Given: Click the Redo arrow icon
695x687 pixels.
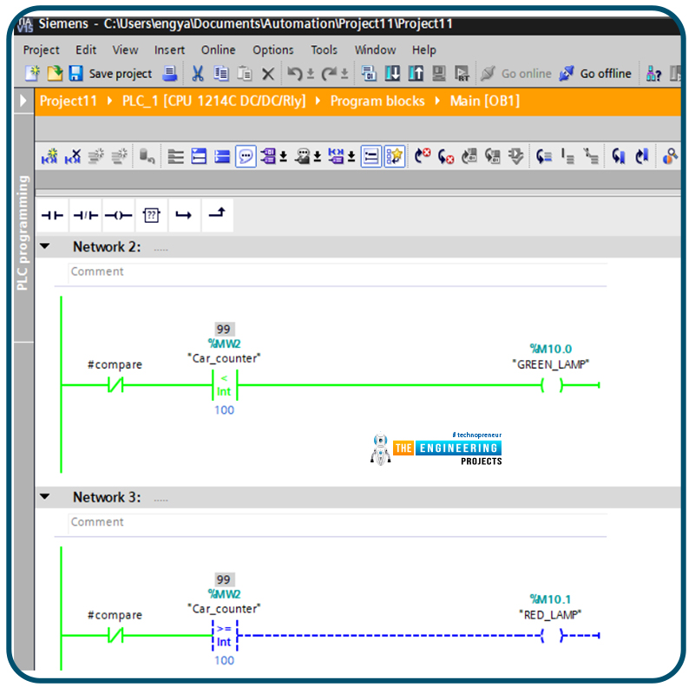Looking at the screenshot, I should click(x=329, y=74).
